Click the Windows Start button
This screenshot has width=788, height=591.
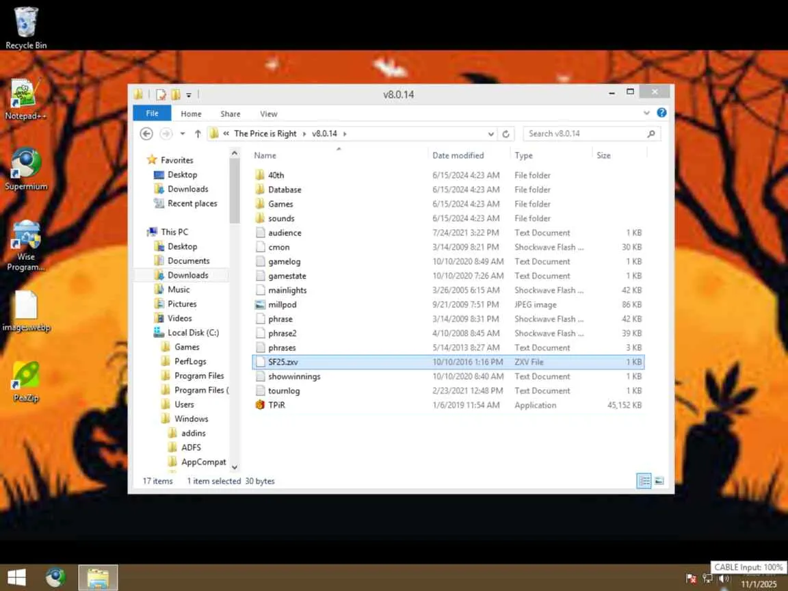(16, 577)
